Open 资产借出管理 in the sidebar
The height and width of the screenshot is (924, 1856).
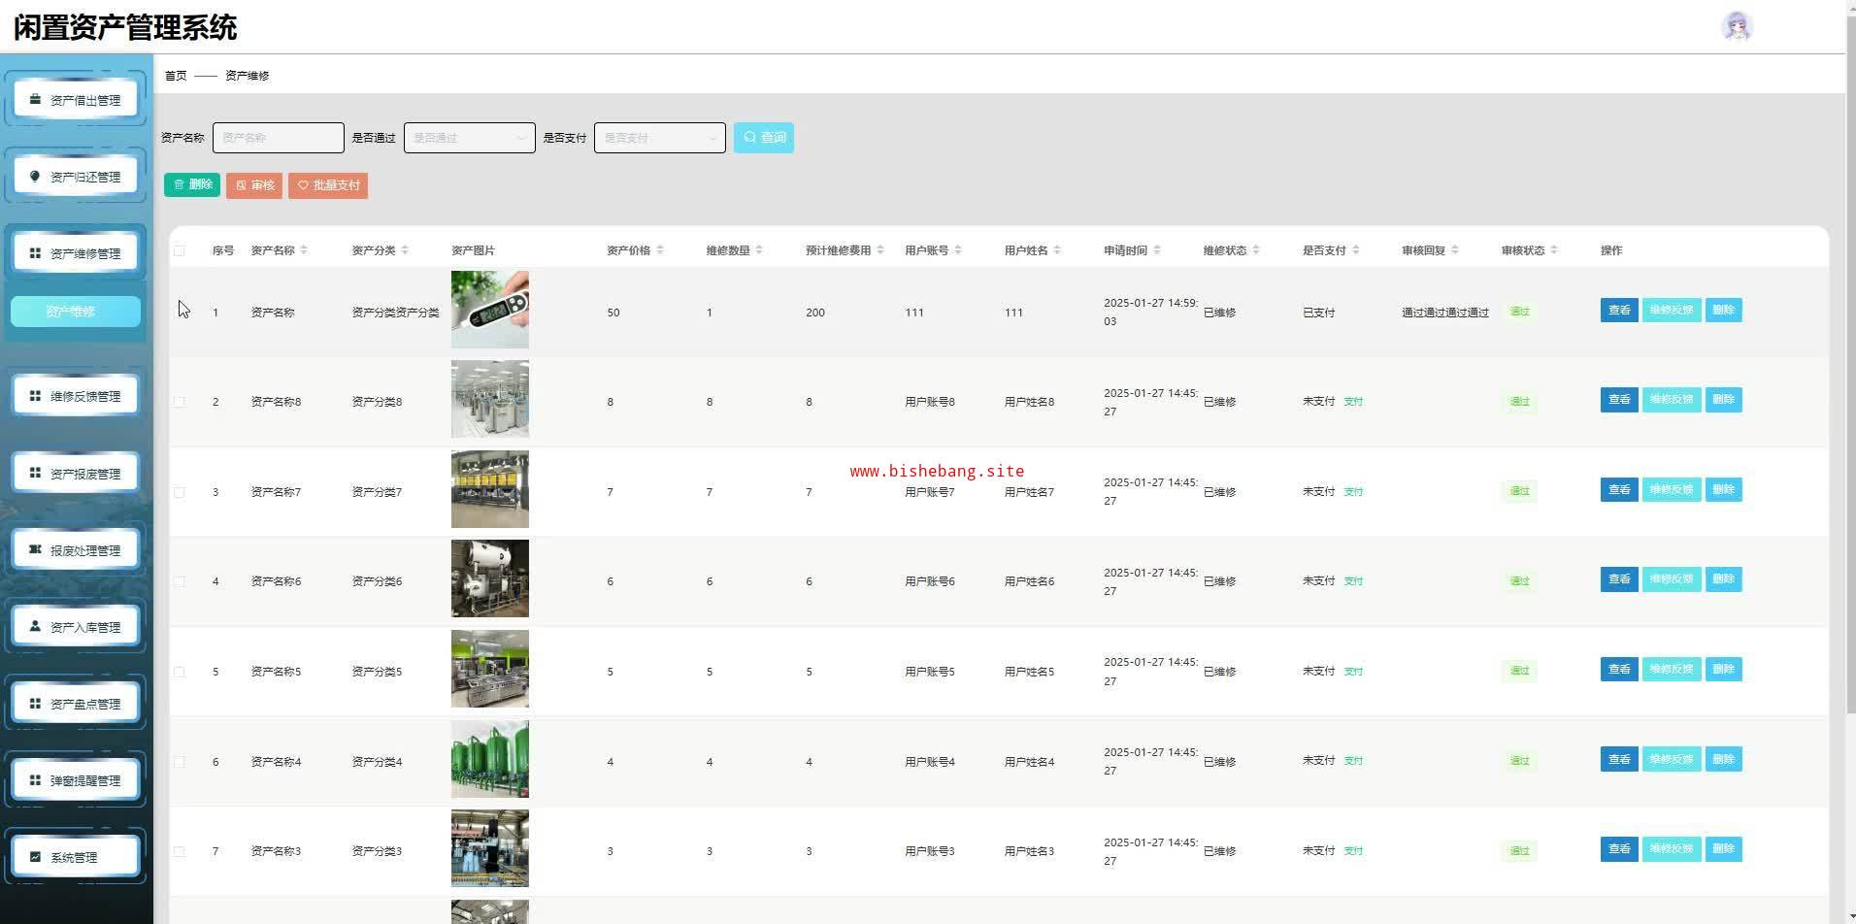76,100
